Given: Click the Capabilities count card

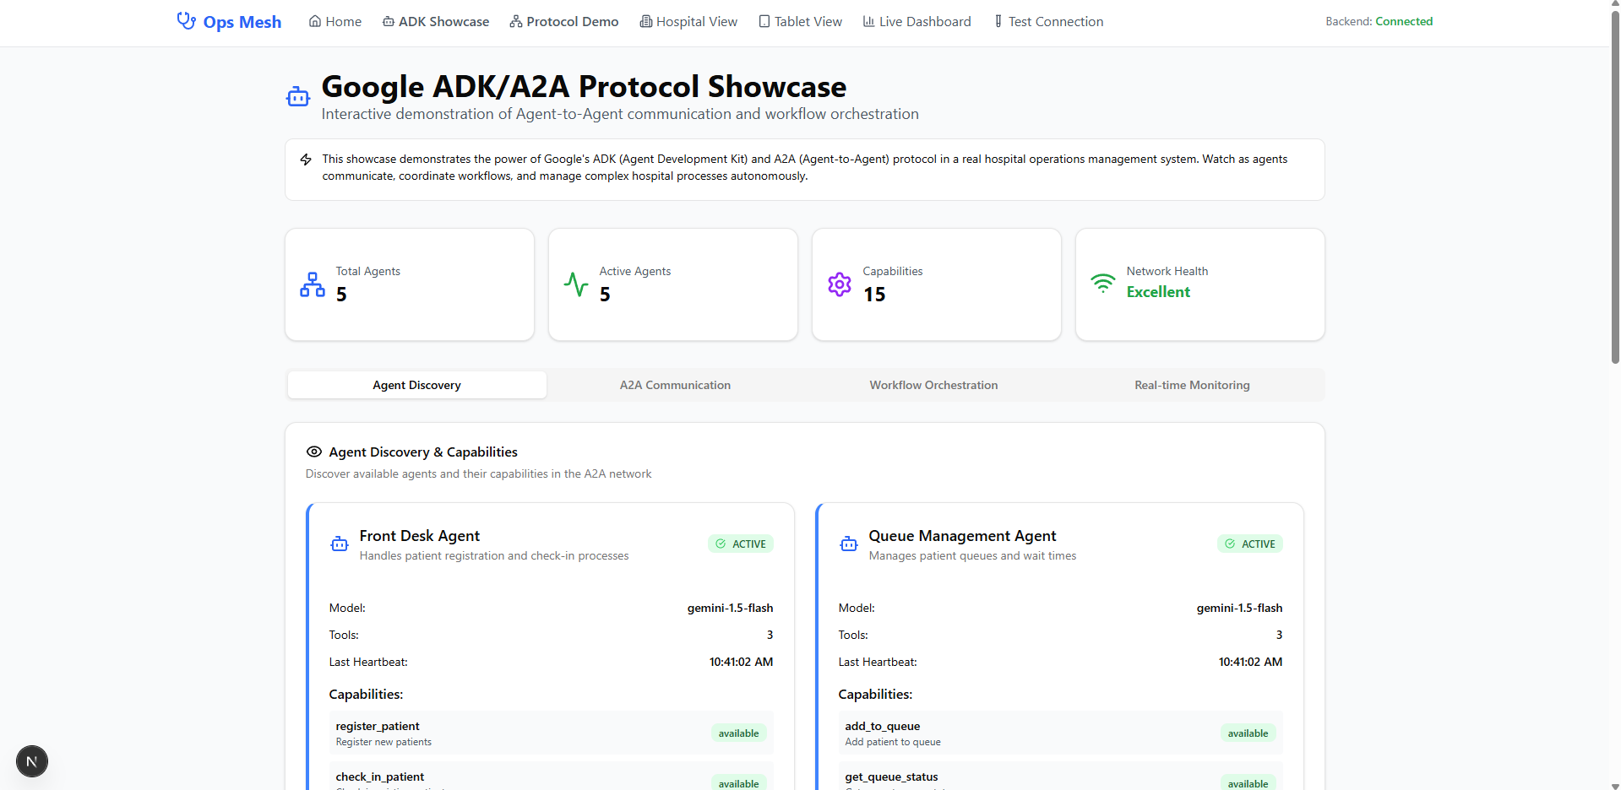Looking at the screenshot, I should pyautogui.click(x=937, y=284).
